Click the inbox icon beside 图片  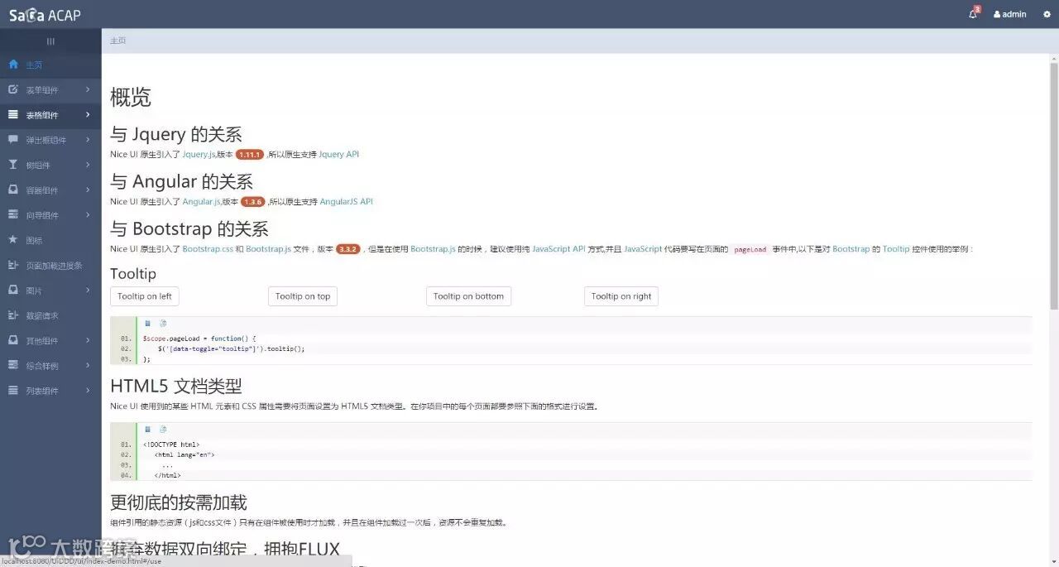pyautogui.click(x=13, y=291)
